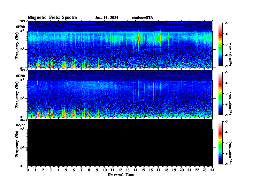Click hour tick label "21" on time axis
253x195 pixels.
point(189,170)
